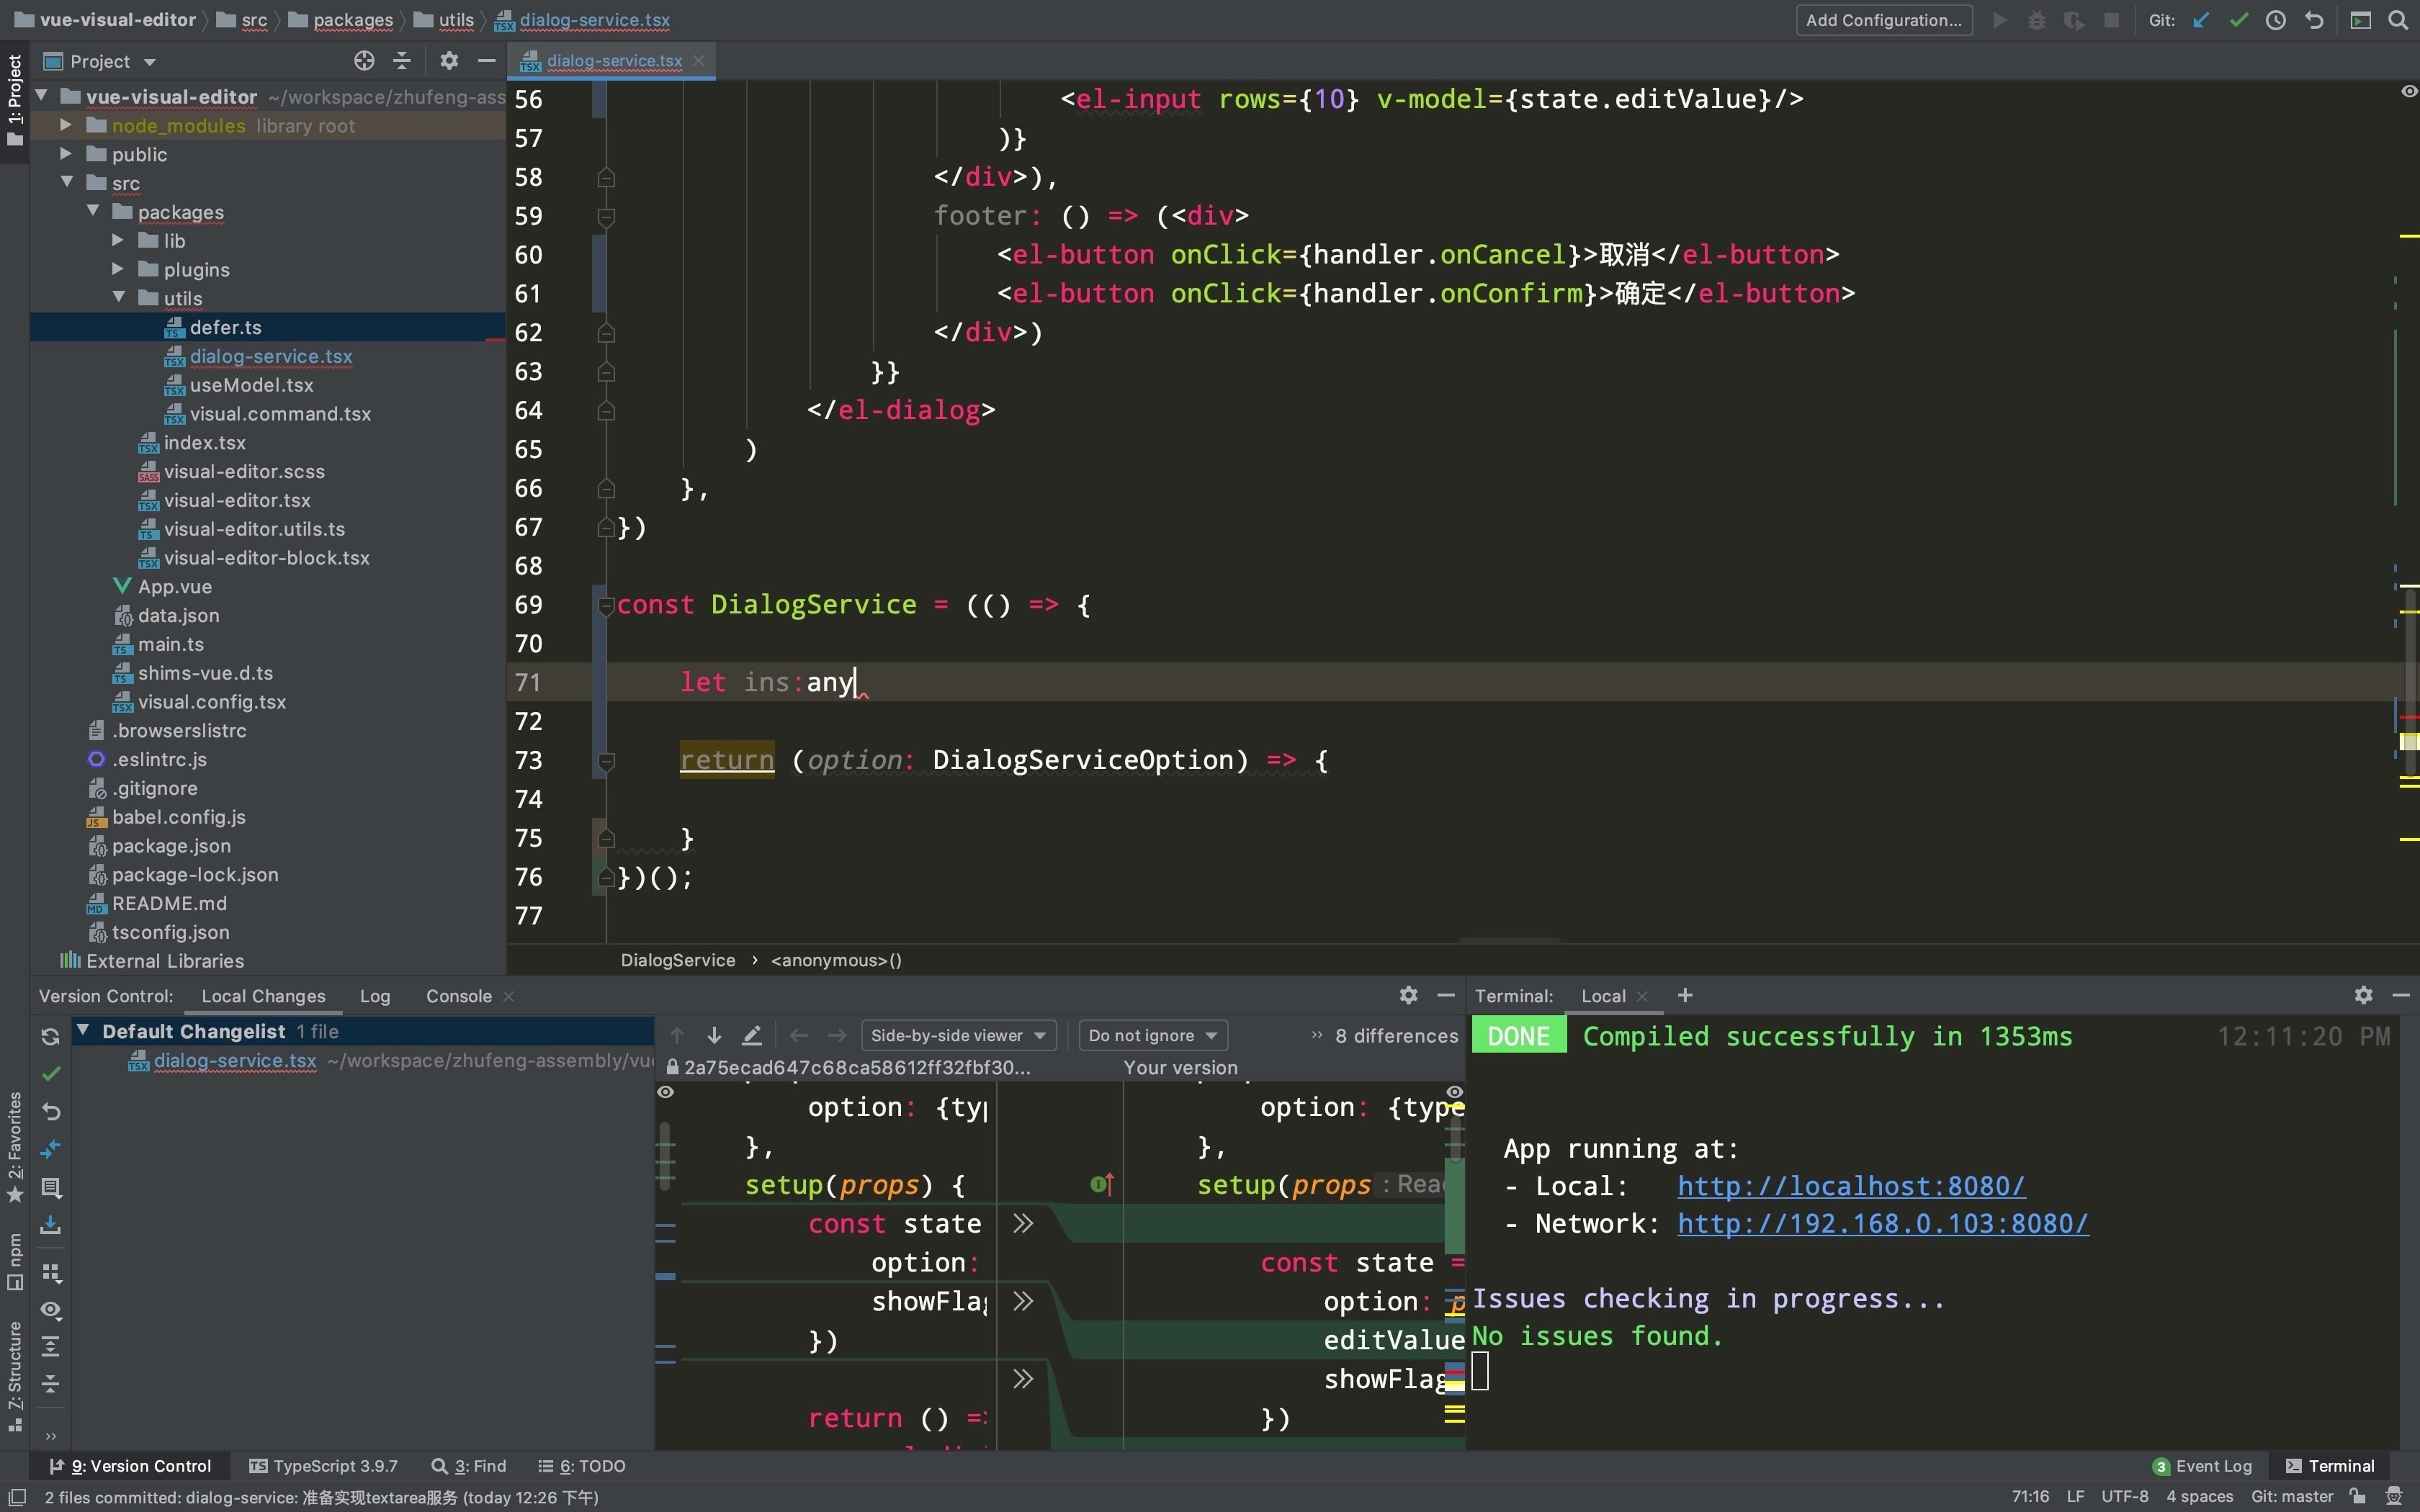Click locate current file crosshair icon

tap(364, 61)
